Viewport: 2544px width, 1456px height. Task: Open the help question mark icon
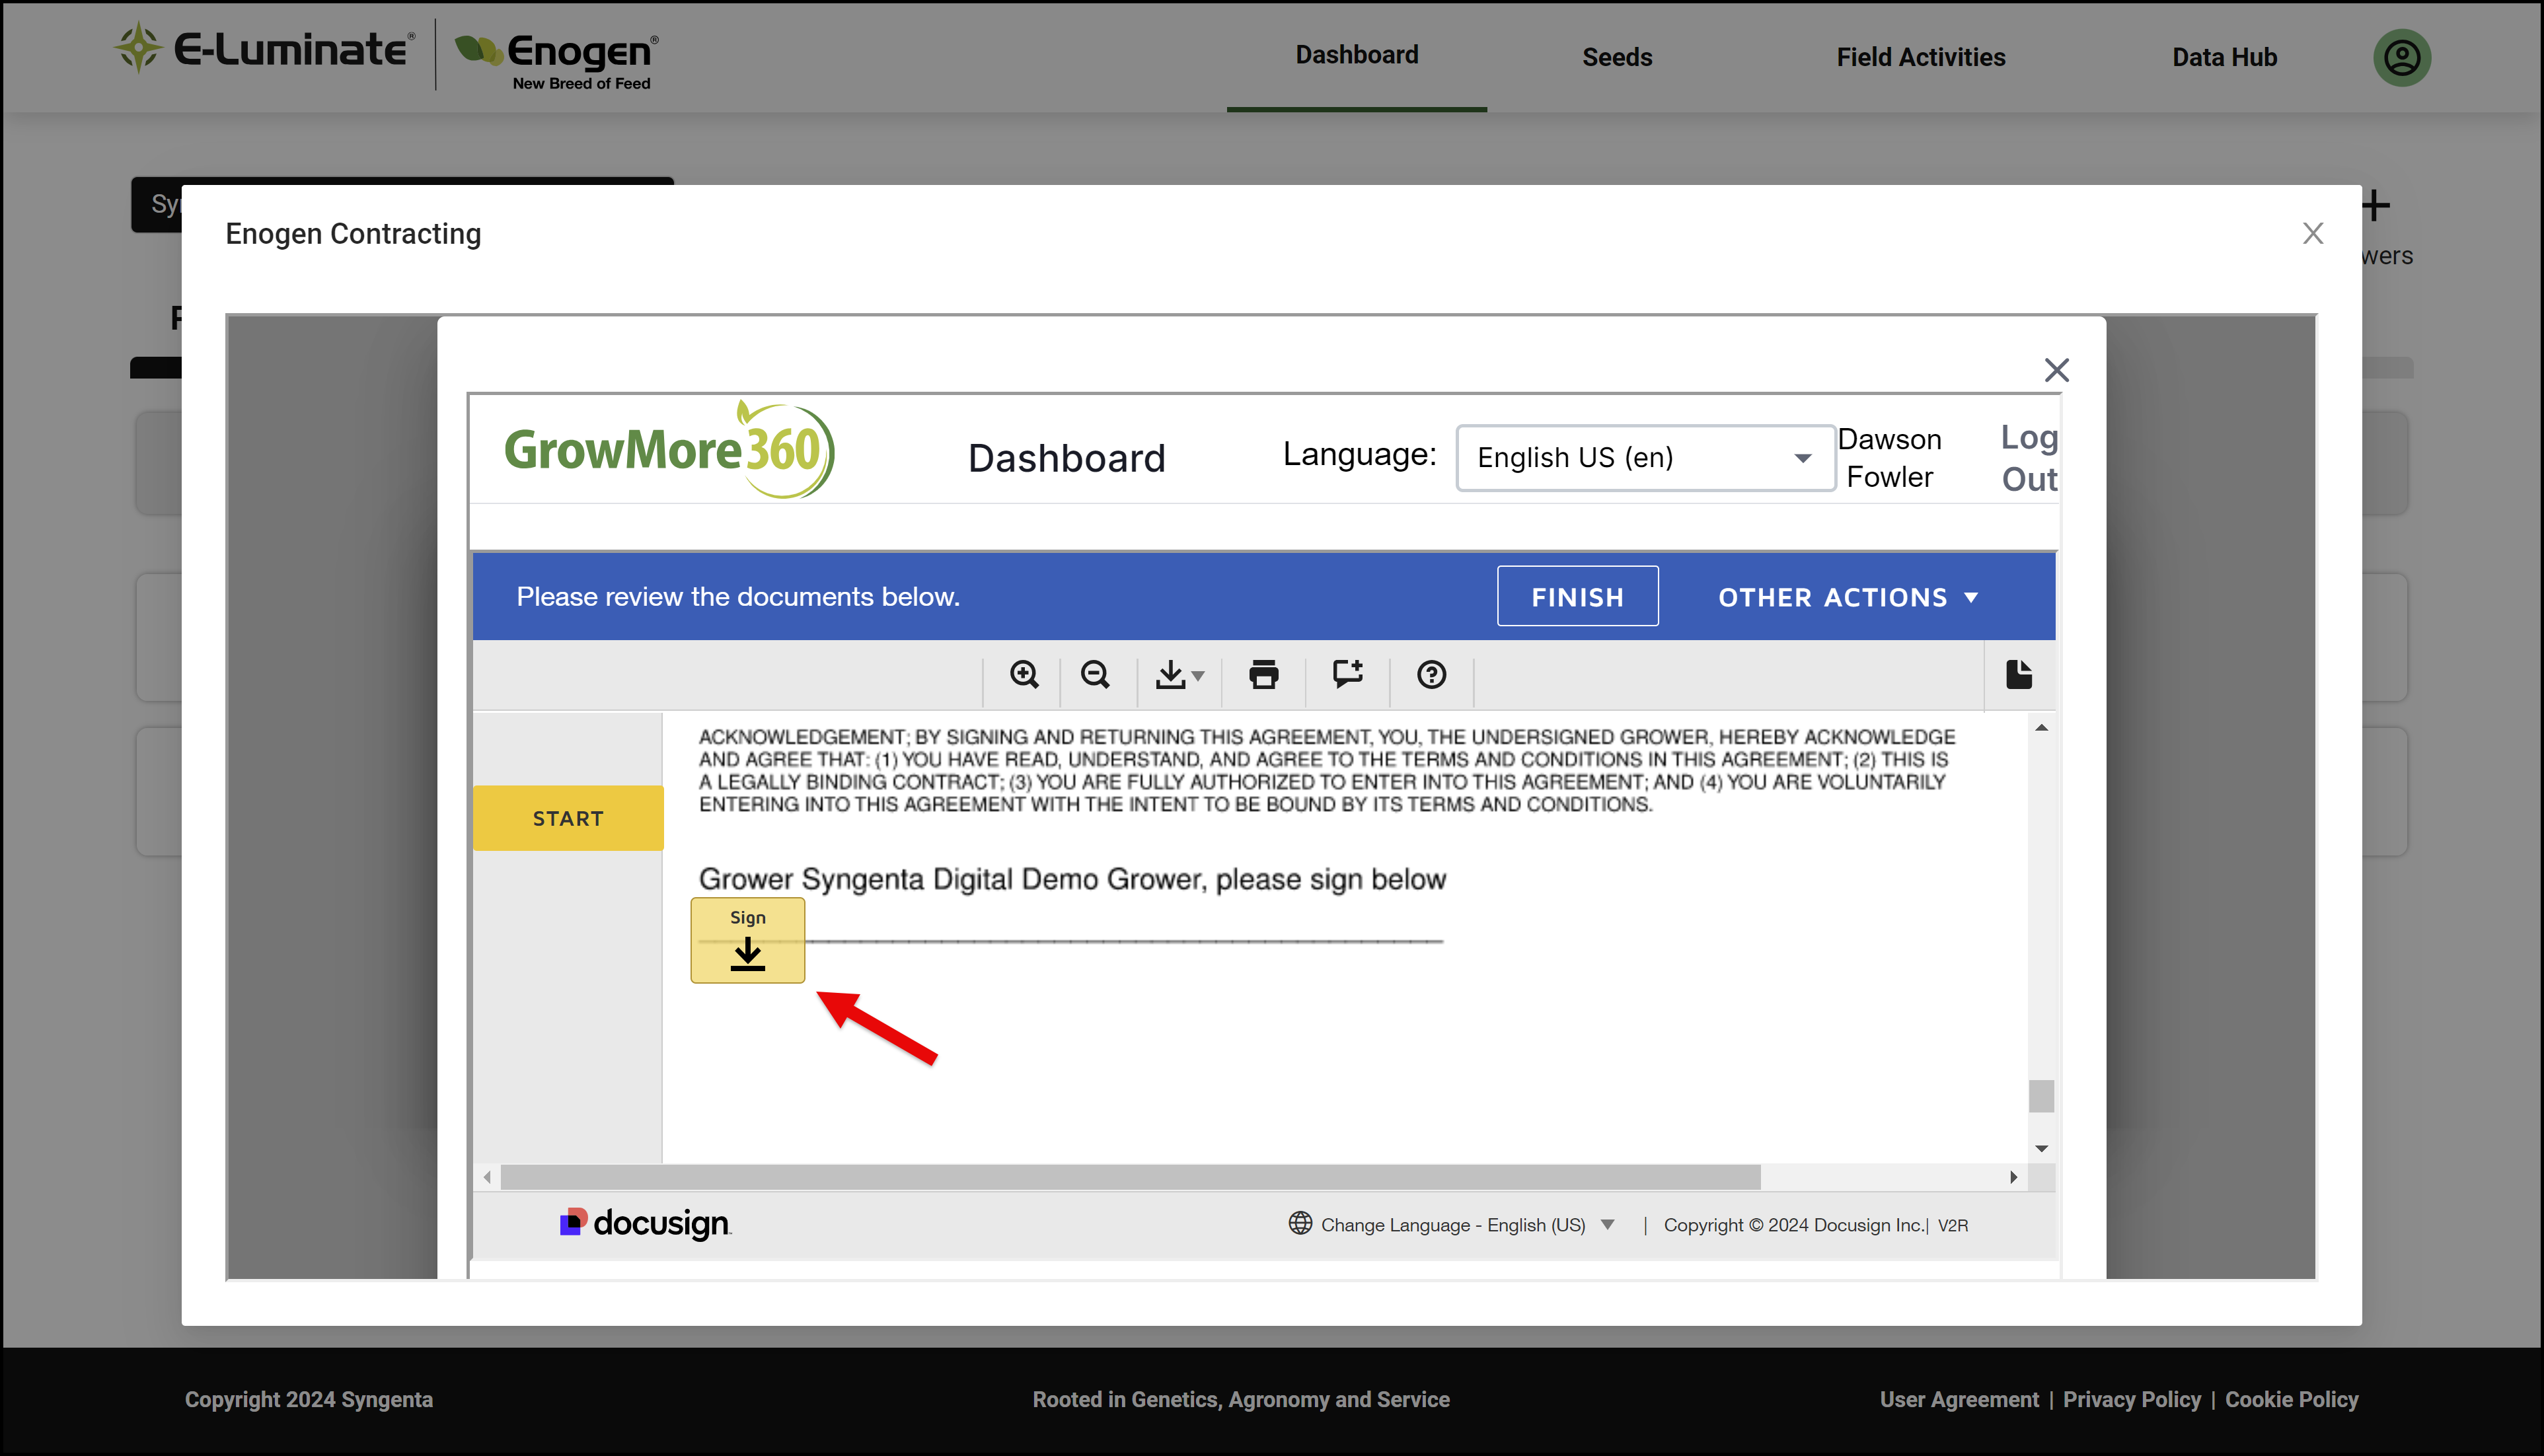click(x=1431, y=675)
